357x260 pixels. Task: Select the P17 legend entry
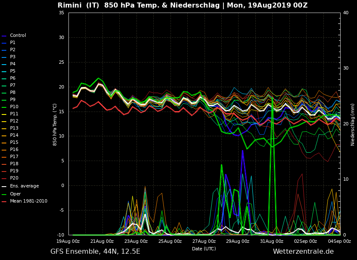(14, 157)
